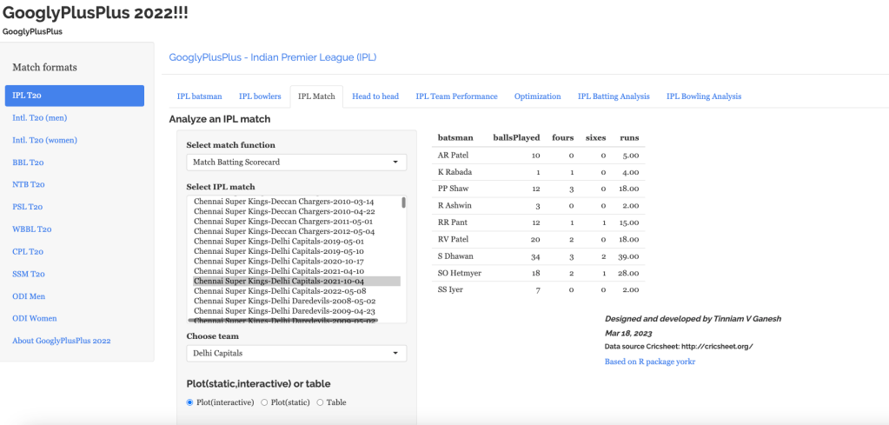Open the ODI Women format
This screenshot has height=425, width=889.
click(34, 318)
